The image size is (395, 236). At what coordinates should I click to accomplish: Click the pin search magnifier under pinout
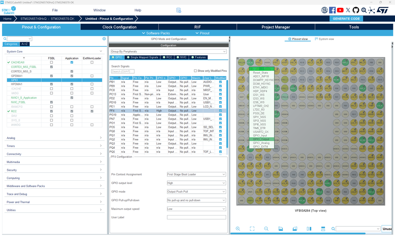coord(333,229)
